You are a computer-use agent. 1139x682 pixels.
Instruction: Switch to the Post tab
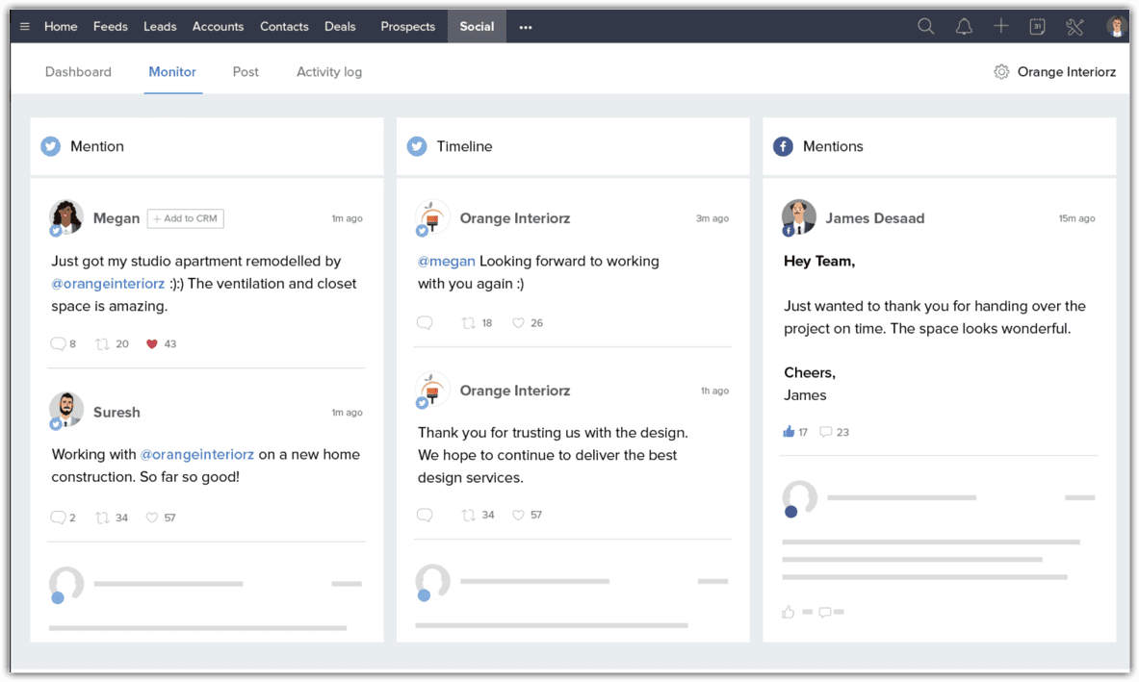[x=246, y=72]
